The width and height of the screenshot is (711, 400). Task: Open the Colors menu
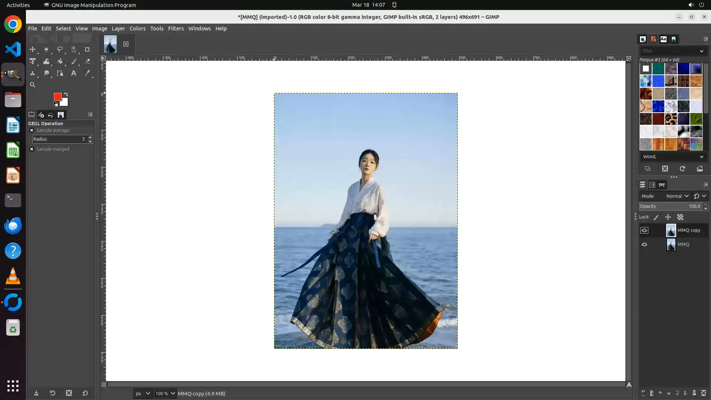(137, 29)
